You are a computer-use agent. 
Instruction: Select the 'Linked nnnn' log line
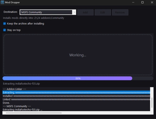pos(76,99)
